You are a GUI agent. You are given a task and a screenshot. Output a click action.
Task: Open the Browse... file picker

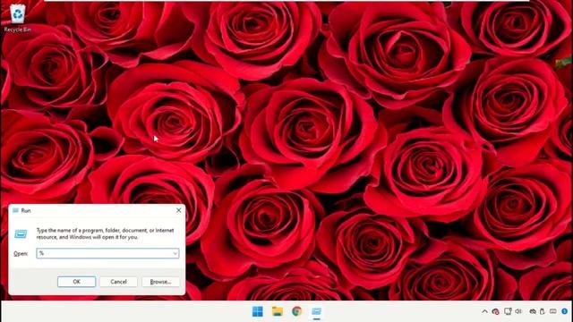point(160,282)
